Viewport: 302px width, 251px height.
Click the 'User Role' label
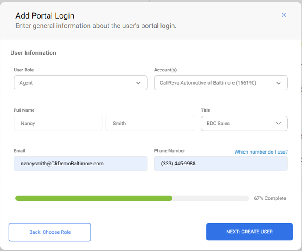point(23,70)
